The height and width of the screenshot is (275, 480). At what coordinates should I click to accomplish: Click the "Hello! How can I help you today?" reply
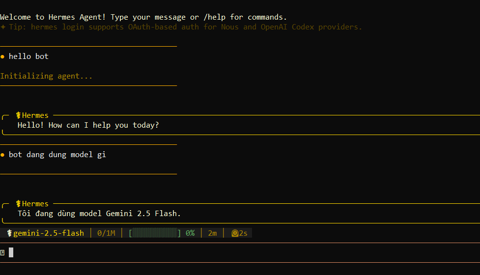(x=88, y=125)
